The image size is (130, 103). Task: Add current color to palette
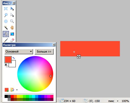point(7,90)
